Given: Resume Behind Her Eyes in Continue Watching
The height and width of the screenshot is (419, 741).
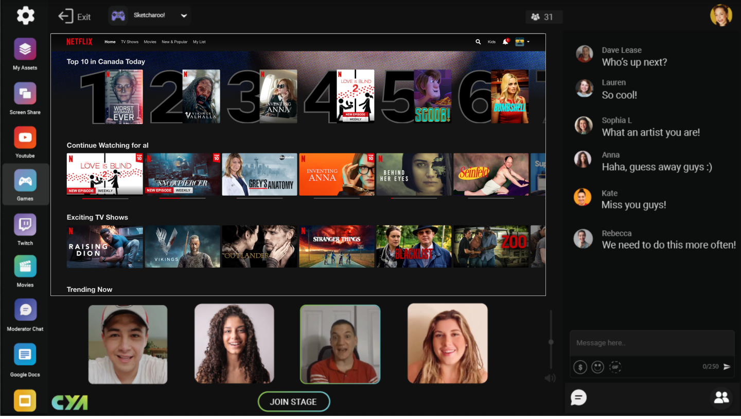Looking at the screenshot, I should click(414, 174).
